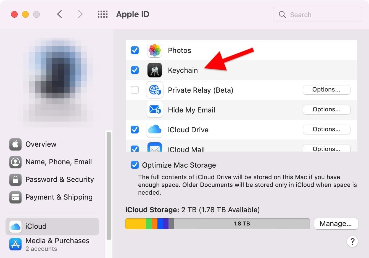This screenshot has height=258, width=369.
Task: Click the Photos label text
Action: pyautogui.click(x=180, y=50)
